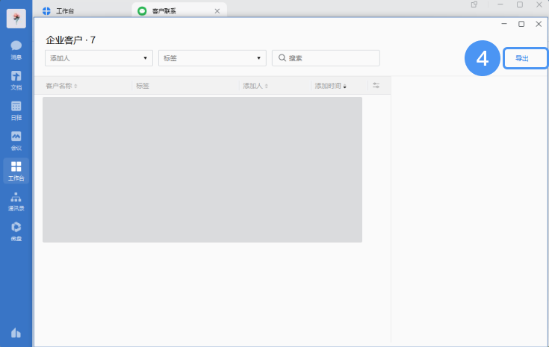Switch to the 客户联系 tab
This screenshot has width=549, height=347.
pos(168,11)
